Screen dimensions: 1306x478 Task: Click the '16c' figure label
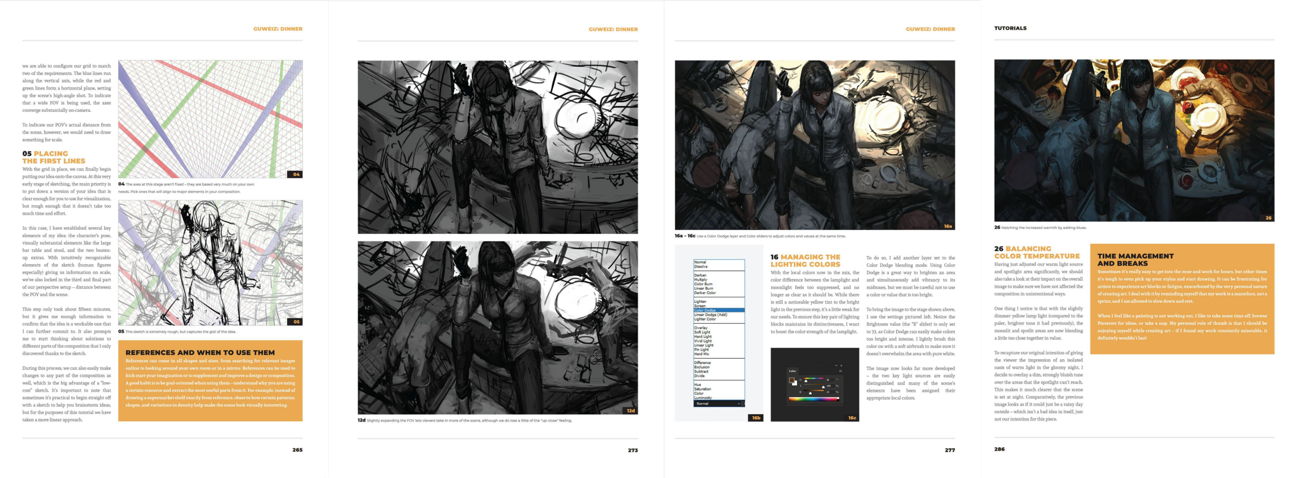pyautogui.click(x=852, y=418)
